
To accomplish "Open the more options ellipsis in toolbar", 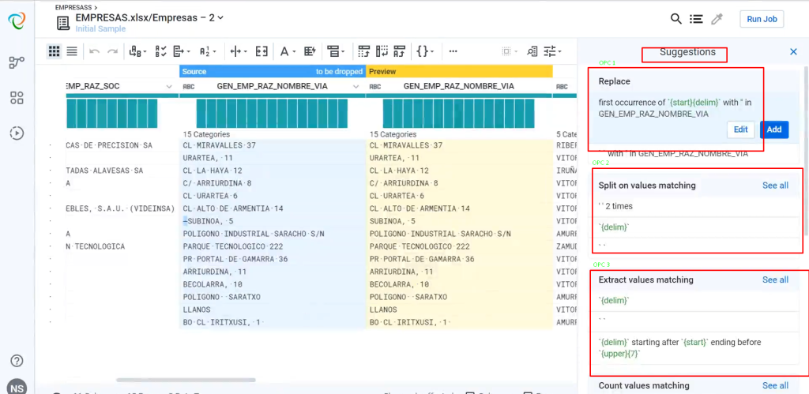I will [453, 51].
